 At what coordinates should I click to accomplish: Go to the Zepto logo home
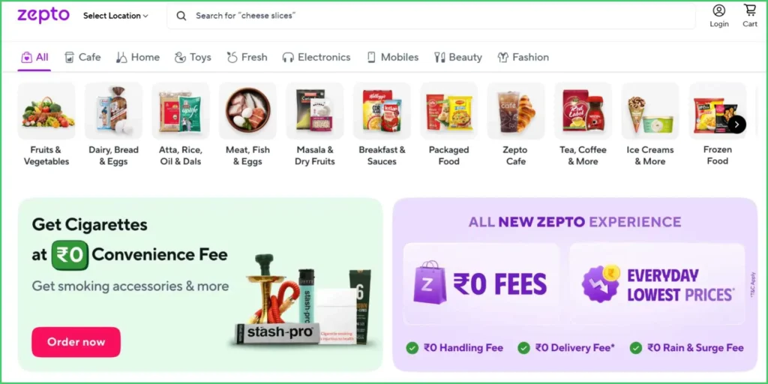(x=43, y=15)
